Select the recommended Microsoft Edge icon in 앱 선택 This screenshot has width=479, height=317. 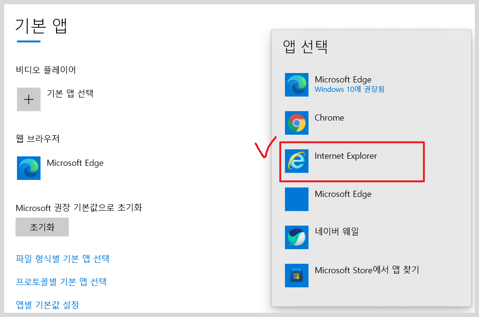point(297,85)
